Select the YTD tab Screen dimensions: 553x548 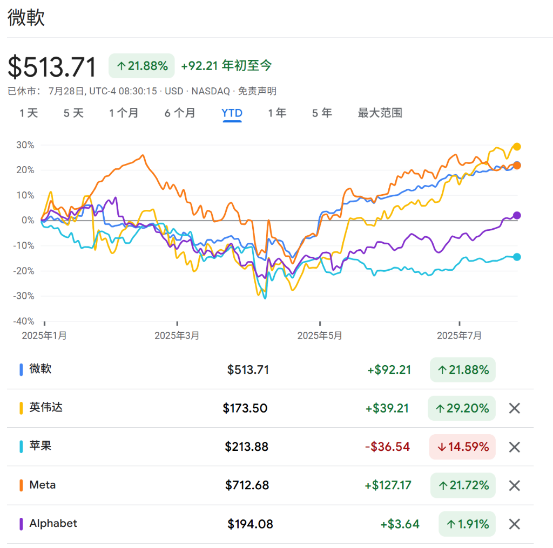pos(232,113)
